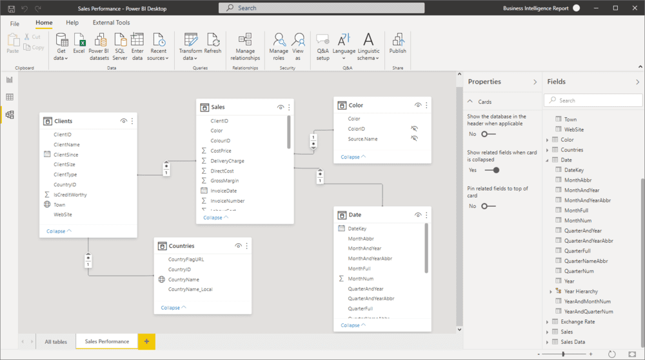Viewport: 645px width, 360px height.
Task: Open Recent sources list
Action: [158, 47]
